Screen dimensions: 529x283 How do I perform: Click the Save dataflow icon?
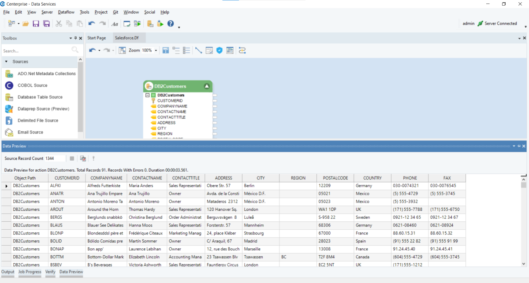tap(36, 23)
